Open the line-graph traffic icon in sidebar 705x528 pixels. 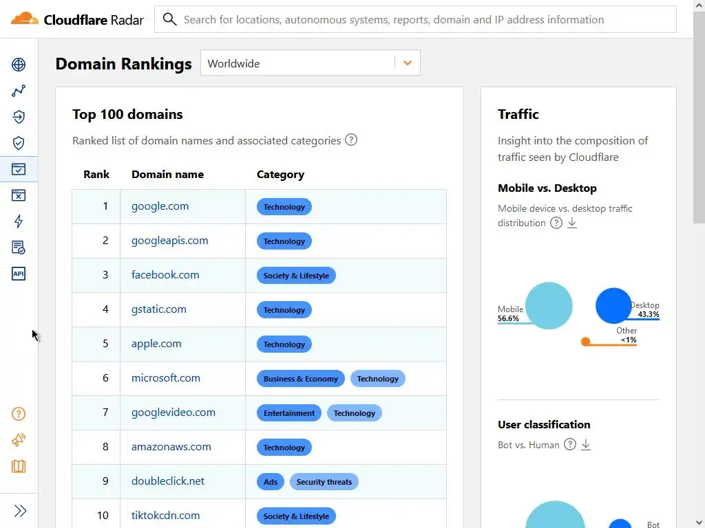tap(19, 91)
